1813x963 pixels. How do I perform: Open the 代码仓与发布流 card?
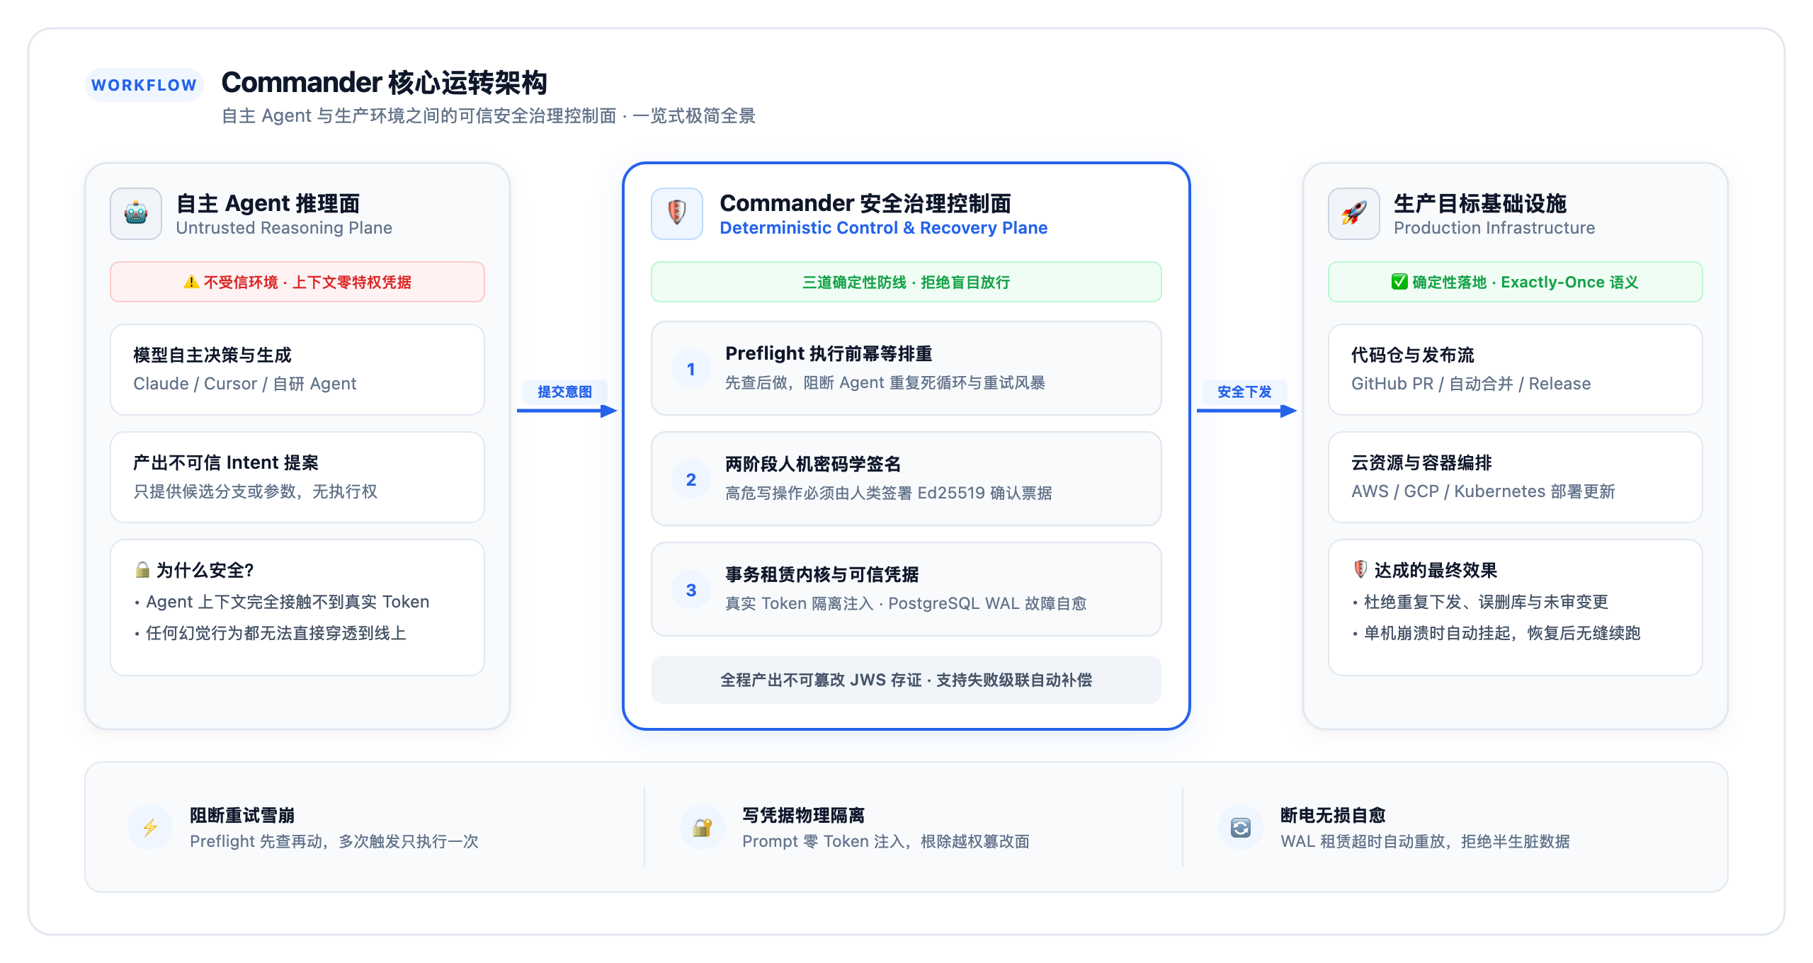click(x=1516, y=370)
